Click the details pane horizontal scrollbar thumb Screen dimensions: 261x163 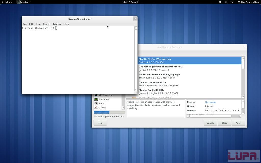coord(211,116)
